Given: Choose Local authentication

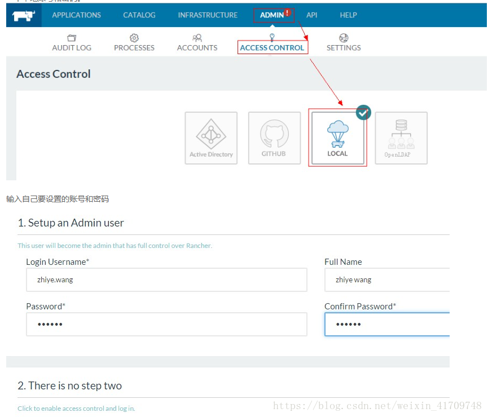Looking at the screenshot, I should [x=338, y=138].
